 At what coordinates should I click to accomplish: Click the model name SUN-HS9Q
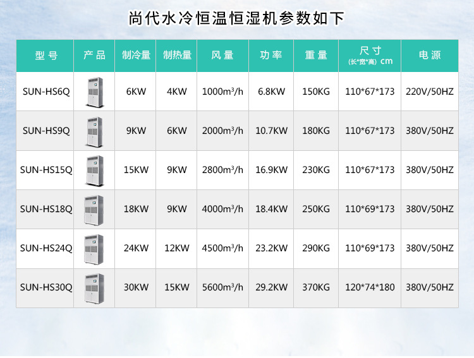46,131
